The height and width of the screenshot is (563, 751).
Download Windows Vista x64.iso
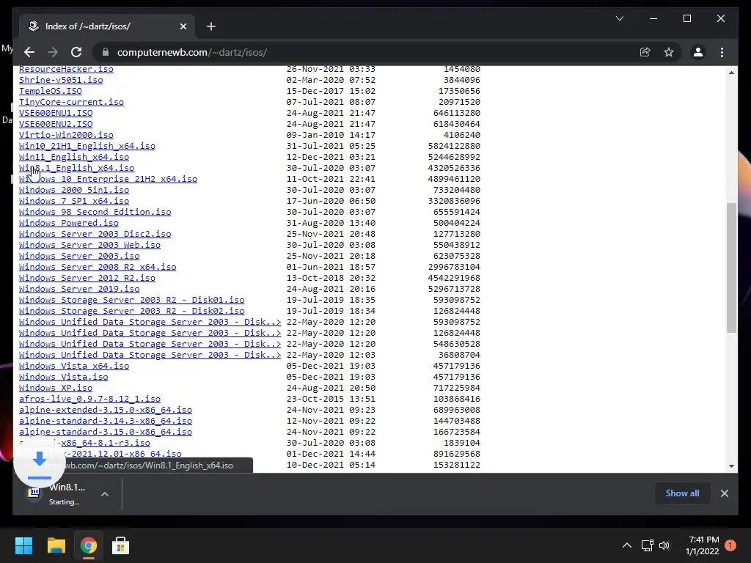pyautogui.click(x=74, y=367)
